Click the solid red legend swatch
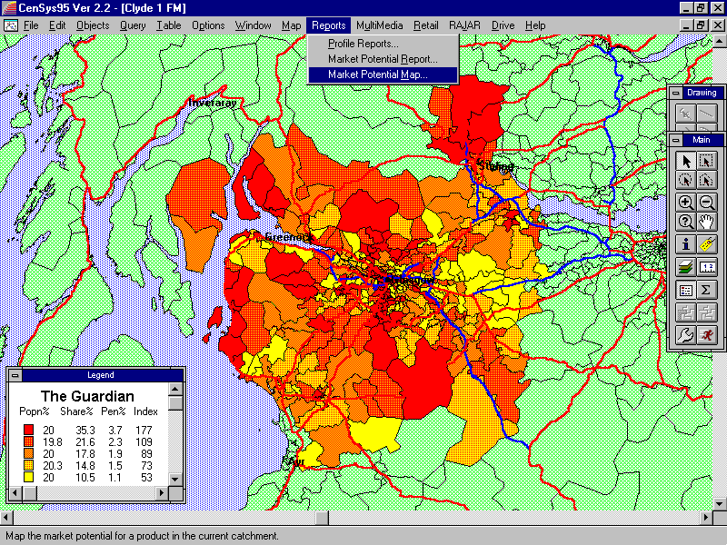 coord(28,429)
